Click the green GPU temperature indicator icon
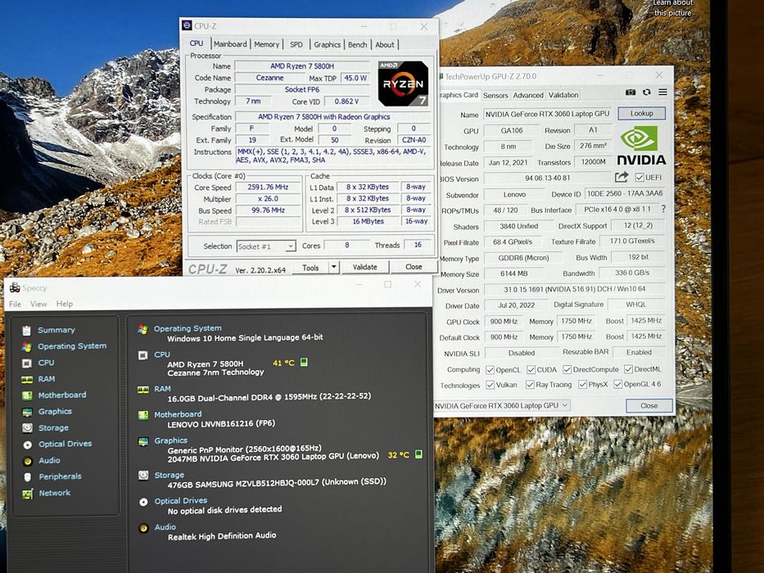The width and height of the screenshot is (764, 573). point(418,454)
